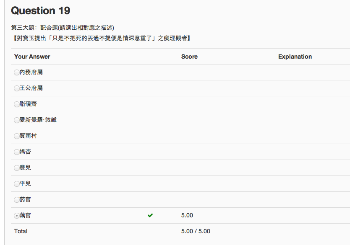Click the selected 藕官 radio button

(17, 216)
